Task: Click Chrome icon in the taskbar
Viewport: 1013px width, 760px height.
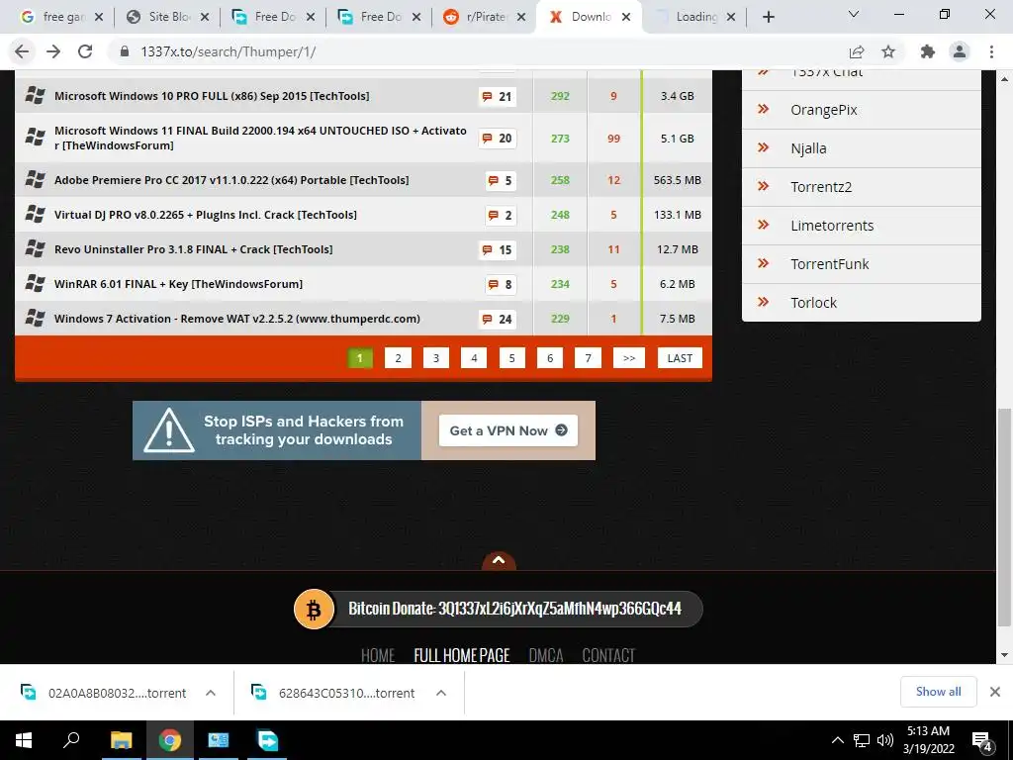Action: [170, 740]
